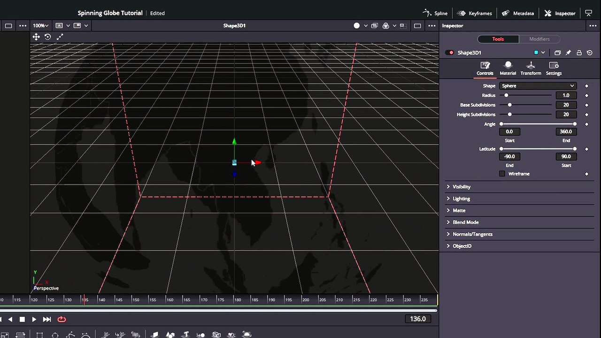Toggle the Inspector panel

(x=560, y=13)
